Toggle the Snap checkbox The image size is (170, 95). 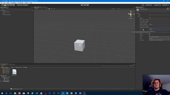[150, 34]
